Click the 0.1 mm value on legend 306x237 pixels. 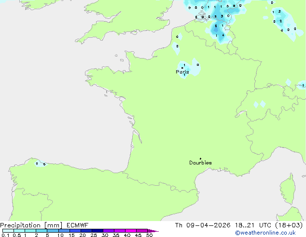click(5, 236)
